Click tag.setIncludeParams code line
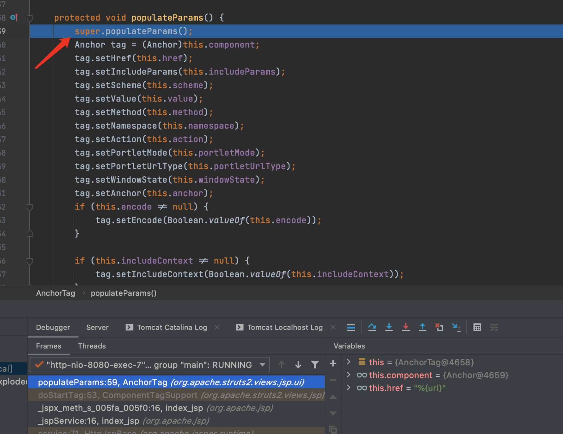563x434 pixels. (180, 72)
